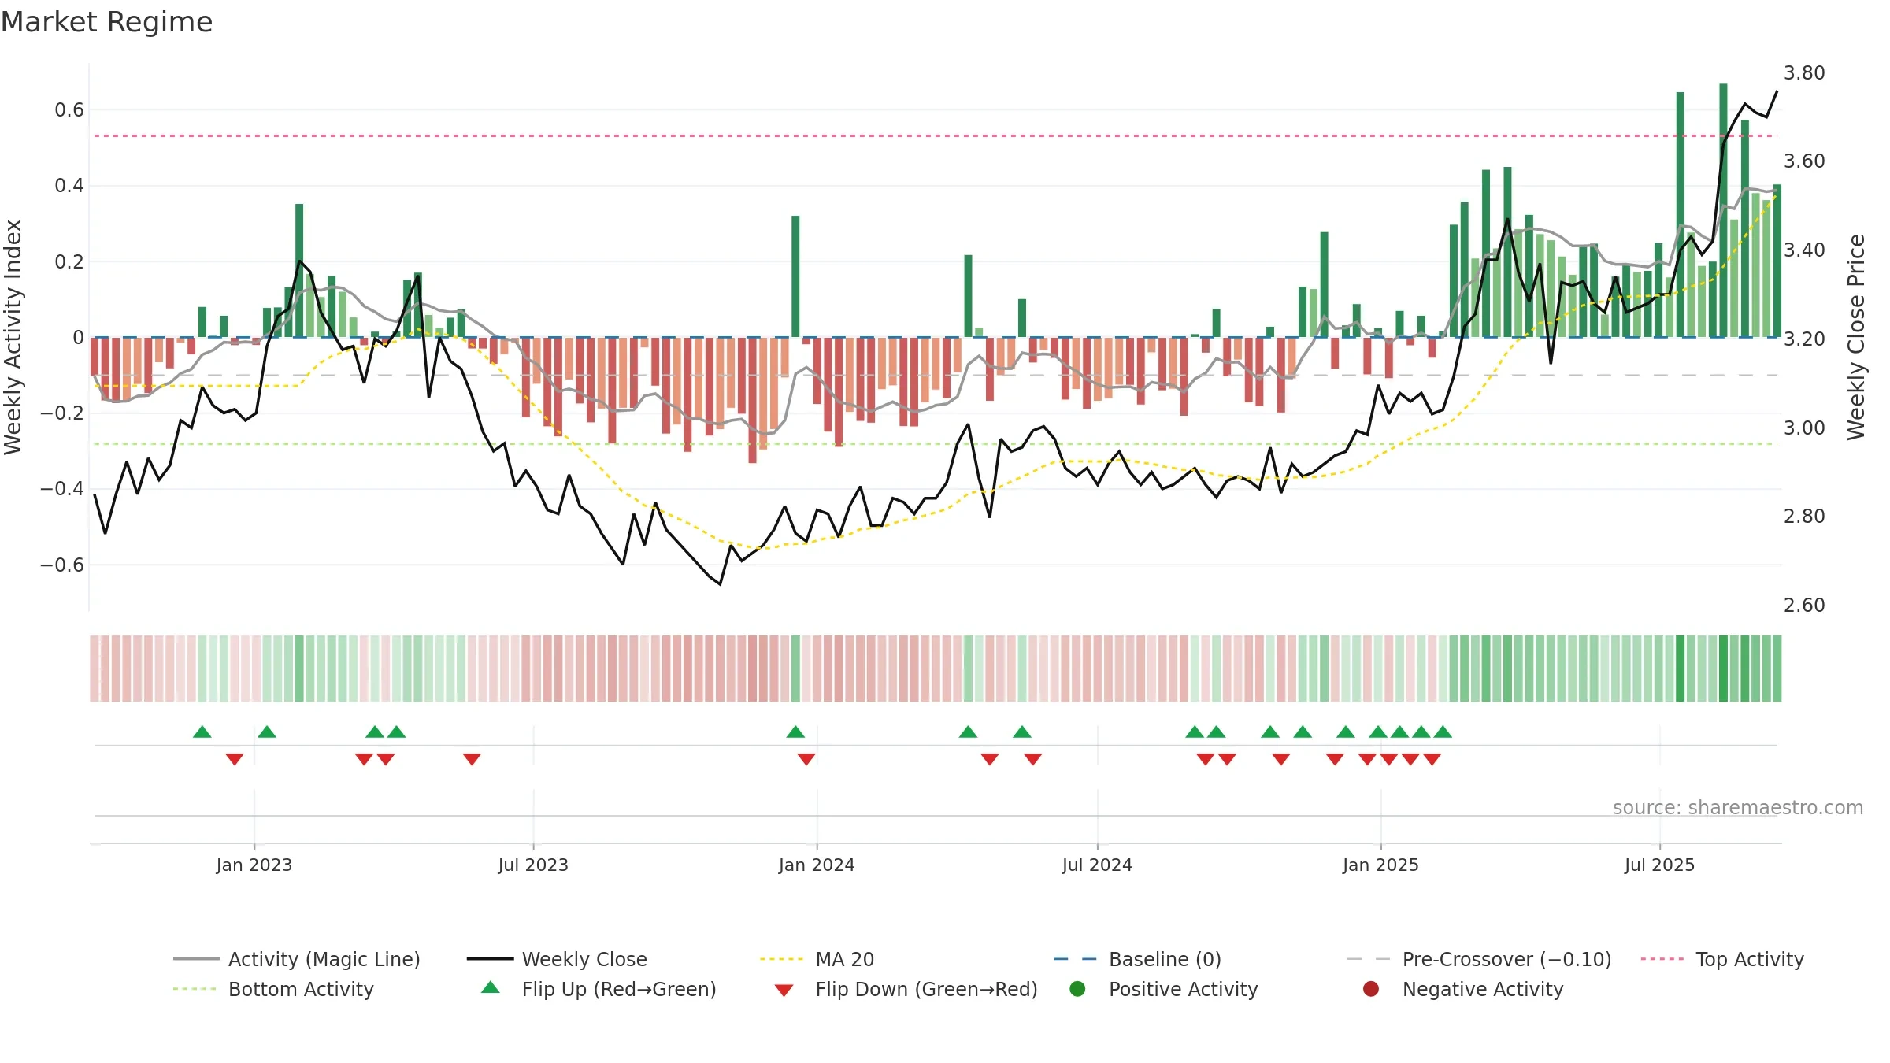Toggle the Flip Down (Green→Red) legend entry
The image size is (1890, 1063).
pos(906,989)
